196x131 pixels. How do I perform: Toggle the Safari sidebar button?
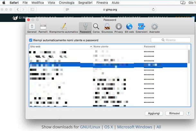click(x=32, y=9)
